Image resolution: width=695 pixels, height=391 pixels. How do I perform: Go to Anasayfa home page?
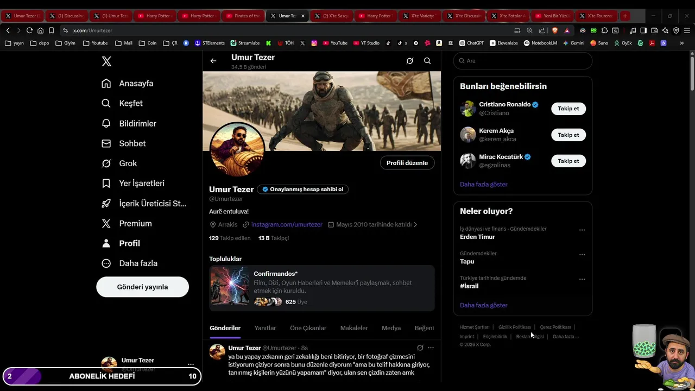coord(128,83)
